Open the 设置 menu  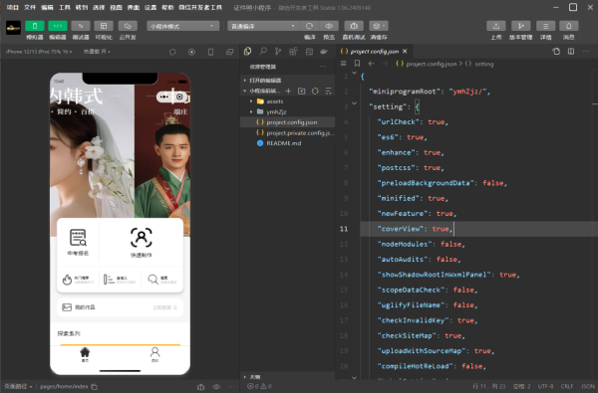(x=150, y=7)
